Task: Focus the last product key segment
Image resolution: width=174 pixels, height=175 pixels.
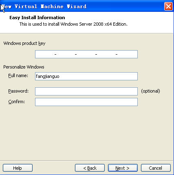Action: tap(128, 54)
